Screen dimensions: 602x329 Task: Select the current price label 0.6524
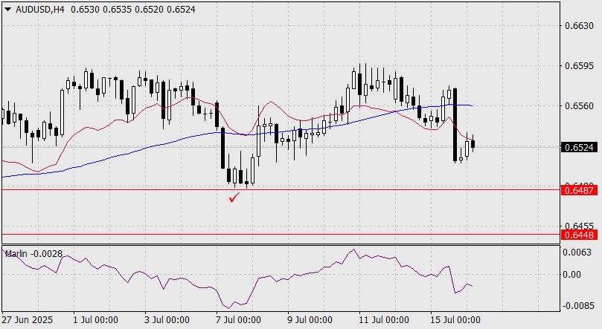coord(579,148)
